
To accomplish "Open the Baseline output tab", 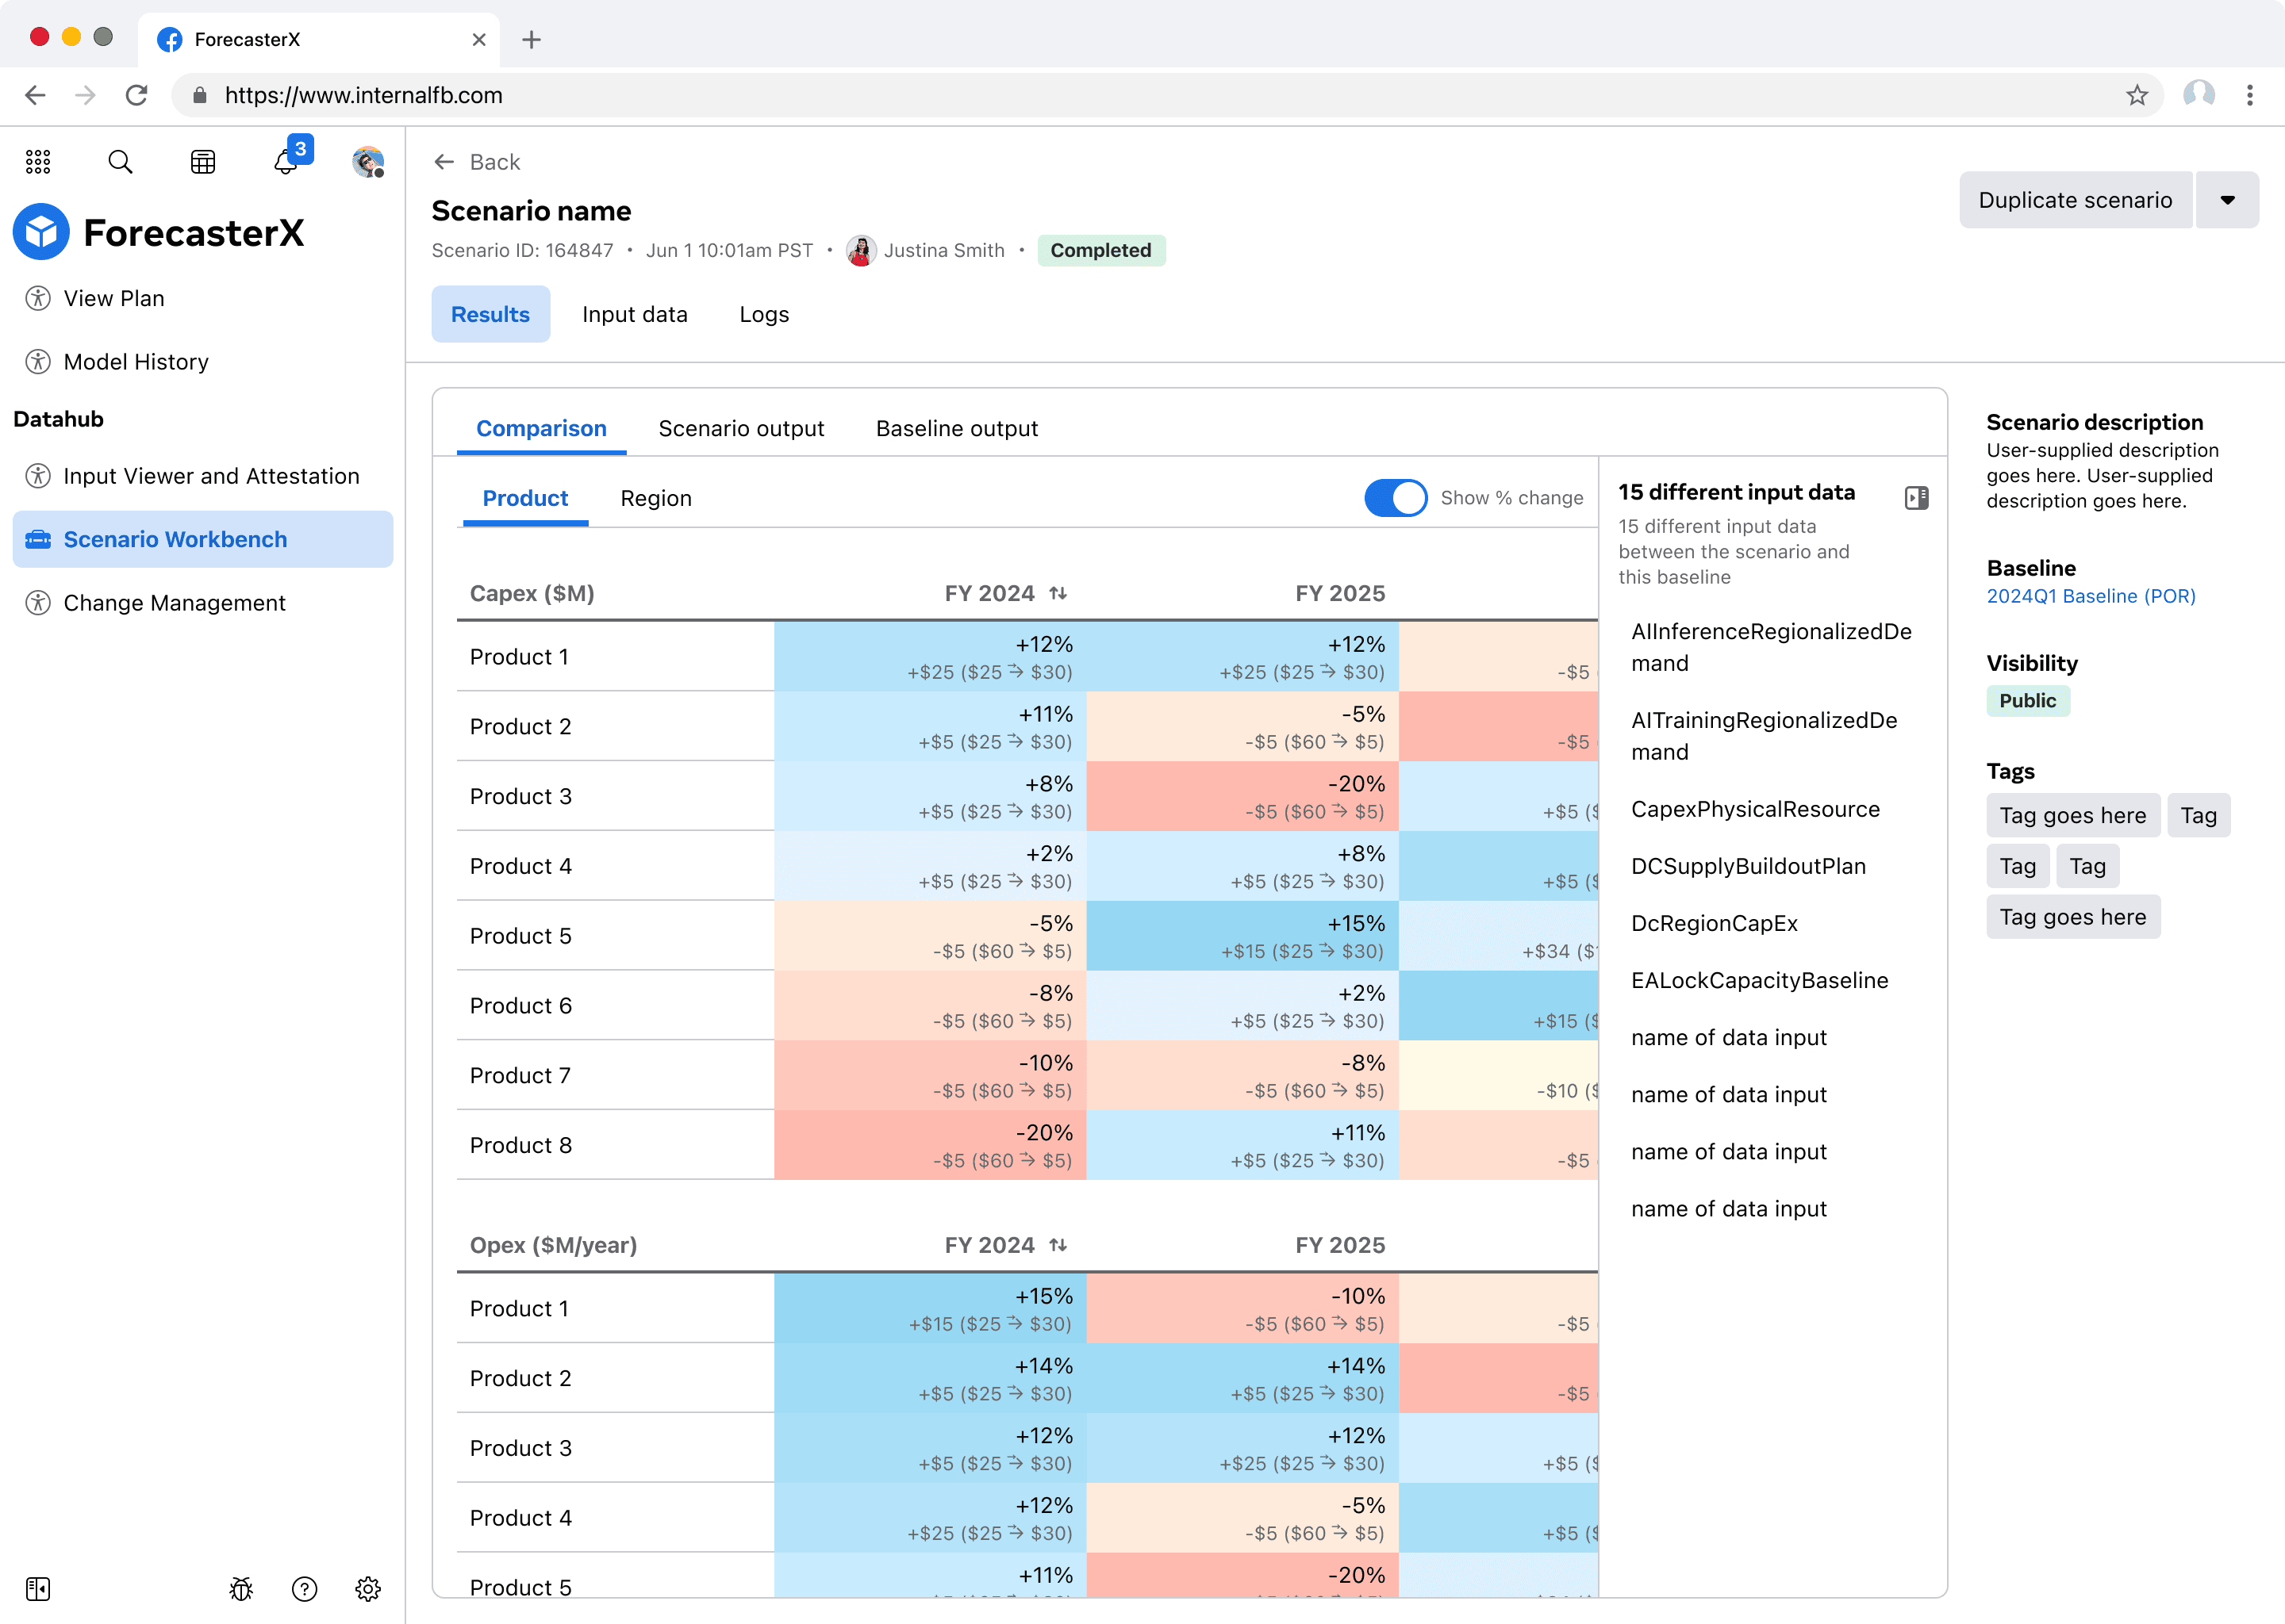I will tap(956, 429).
